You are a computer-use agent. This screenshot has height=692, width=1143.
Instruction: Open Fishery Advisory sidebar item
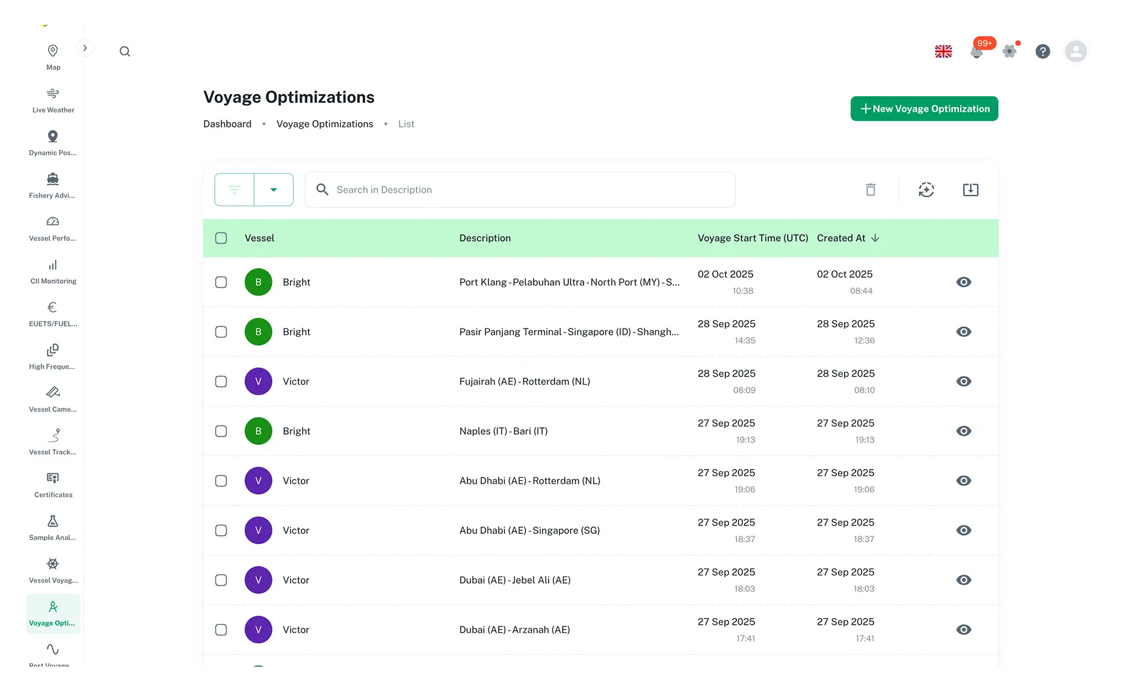coord(53,186)
